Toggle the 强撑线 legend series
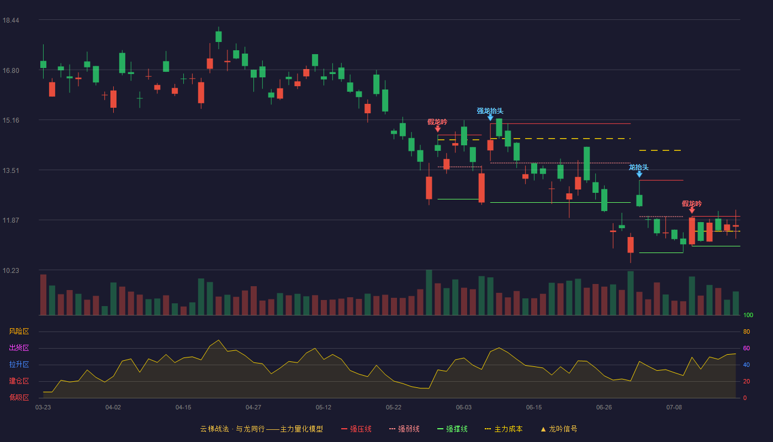 452,429
